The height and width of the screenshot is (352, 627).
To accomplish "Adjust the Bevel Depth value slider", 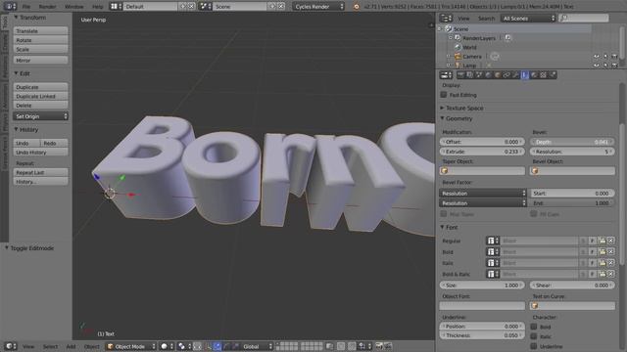I will point(572,142).
